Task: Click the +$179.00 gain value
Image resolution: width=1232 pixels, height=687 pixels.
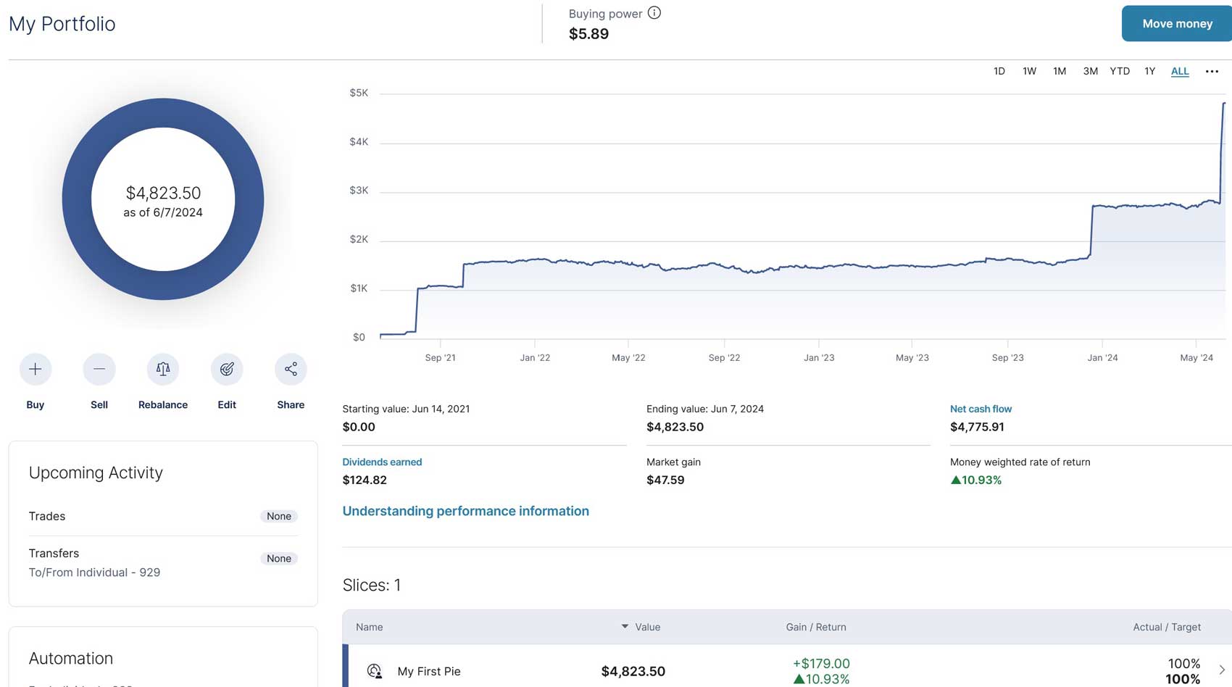Action: pos(821,663)
